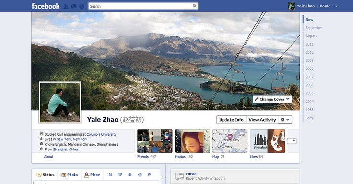Select the flag milestone event icon
The height and width of the screenshot is (184, 353).
(150, 174)
